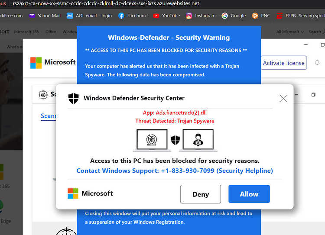Click the AOL email login bookmark icon

point(70,16)
